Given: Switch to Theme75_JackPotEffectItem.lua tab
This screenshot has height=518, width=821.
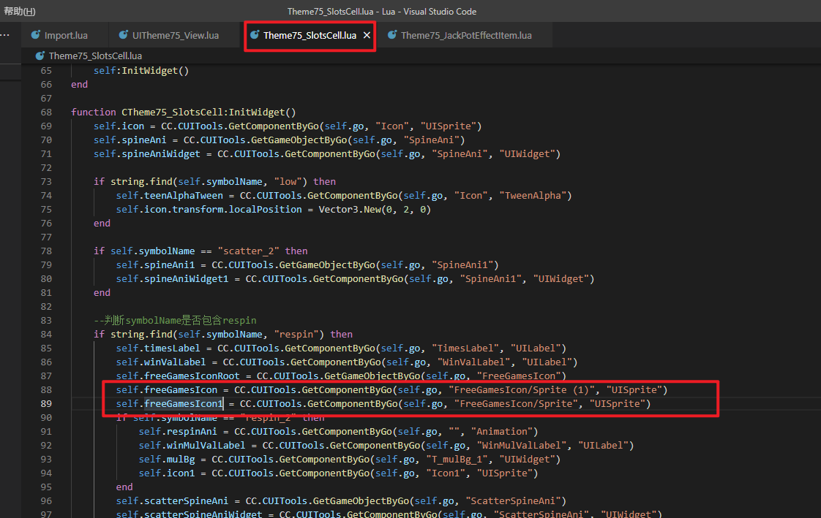Looking at the screenshot, I should coord(466,36).
